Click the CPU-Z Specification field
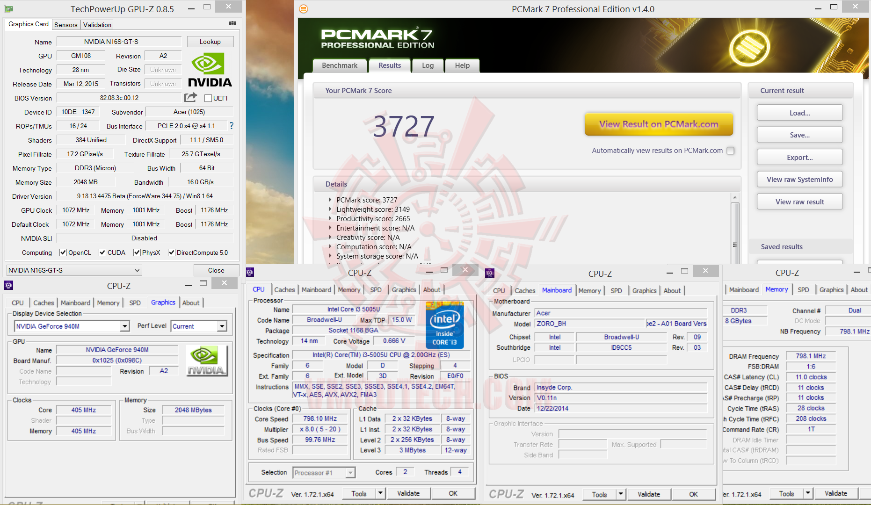Image resolution: width=871 pixels, height=505 pixels. (381, 355)
